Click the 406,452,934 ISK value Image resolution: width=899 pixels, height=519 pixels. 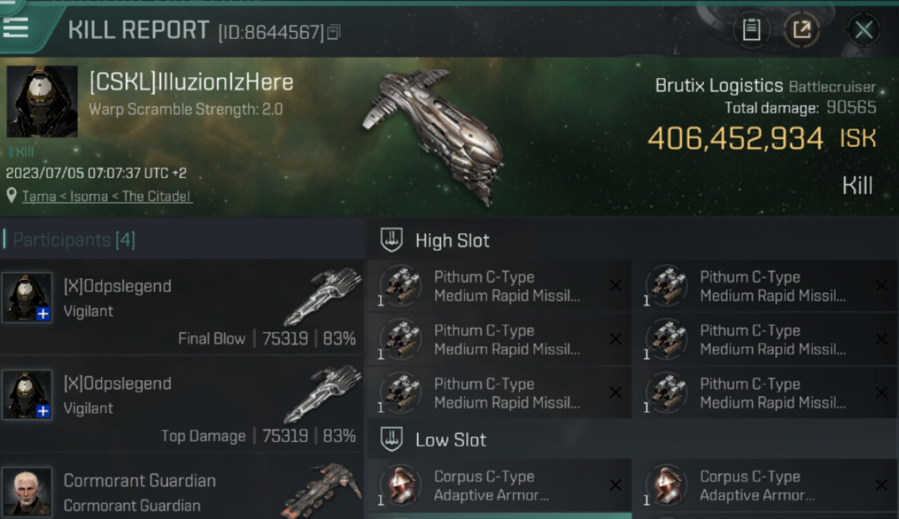pos(761,138)
